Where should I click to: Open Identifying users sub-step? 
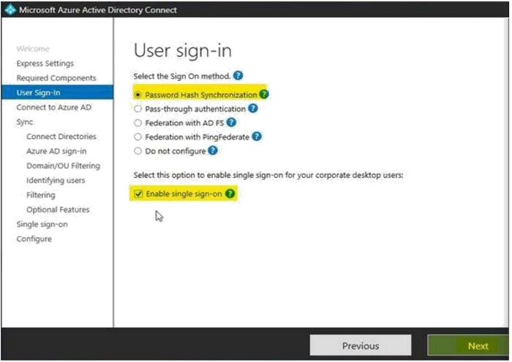coord(56,180)
